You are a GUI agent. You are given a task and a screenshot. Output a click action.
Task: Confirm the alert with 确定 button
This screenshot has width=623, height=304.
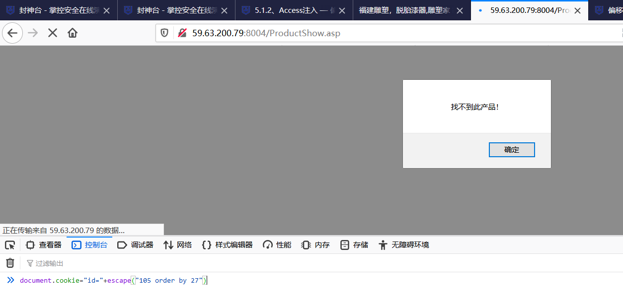[x=512, y=150]
